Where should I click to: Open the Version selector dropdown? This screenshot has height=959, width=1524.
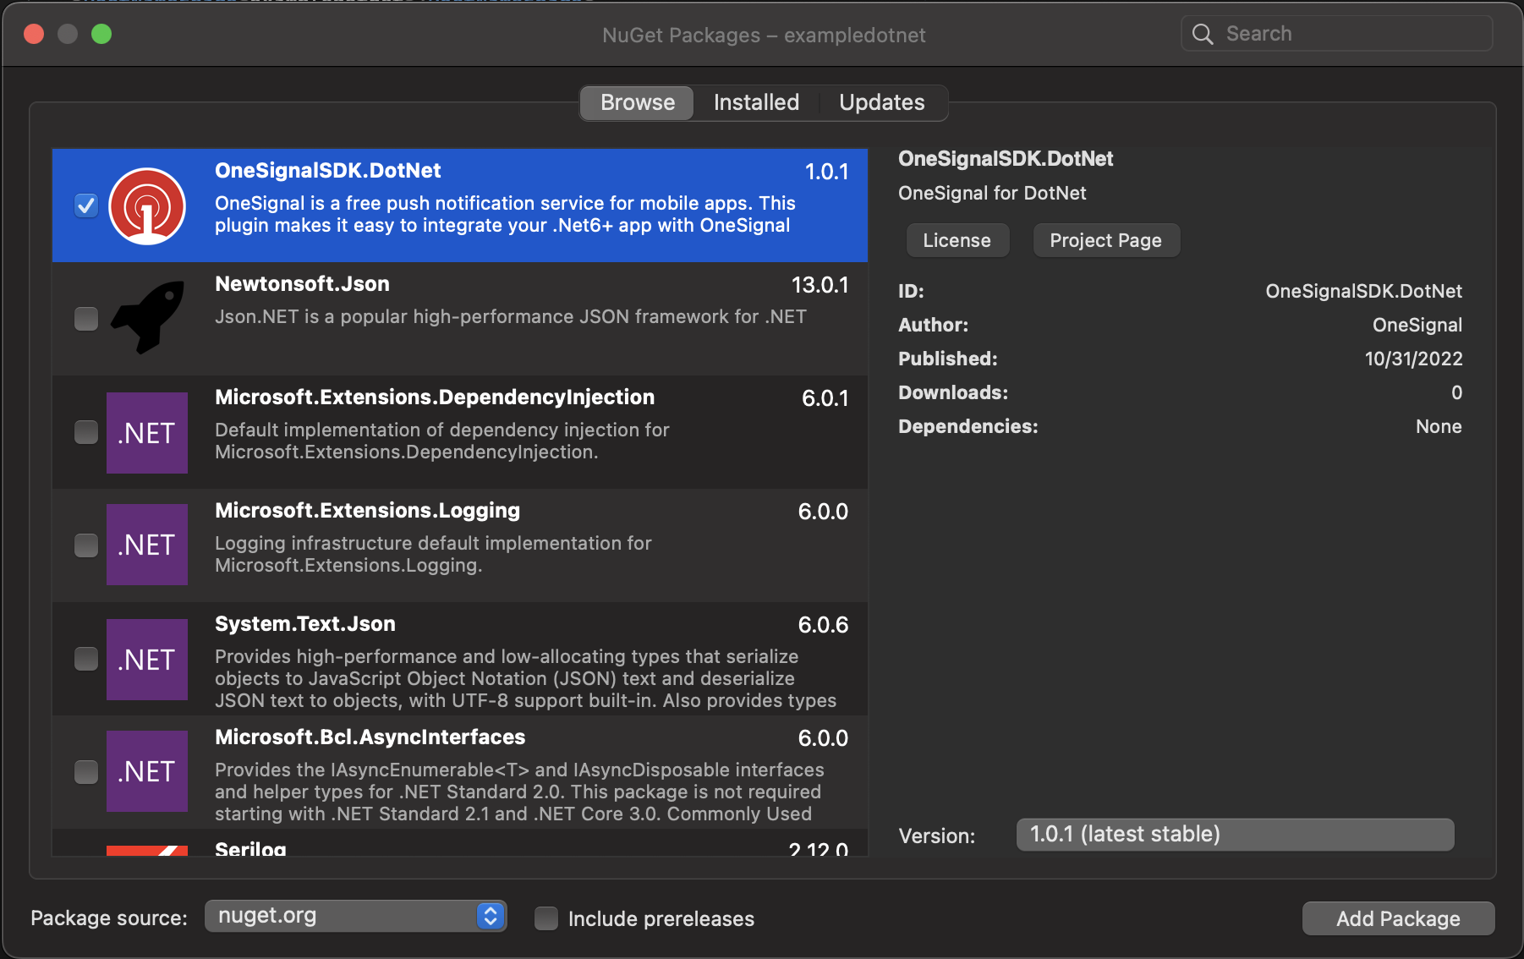1235,835
